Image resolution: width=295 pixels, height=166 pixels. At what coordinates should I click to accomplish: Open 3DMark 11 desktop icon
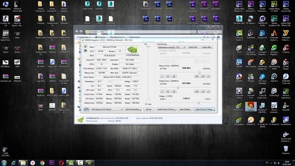click(x=251, y=121)
